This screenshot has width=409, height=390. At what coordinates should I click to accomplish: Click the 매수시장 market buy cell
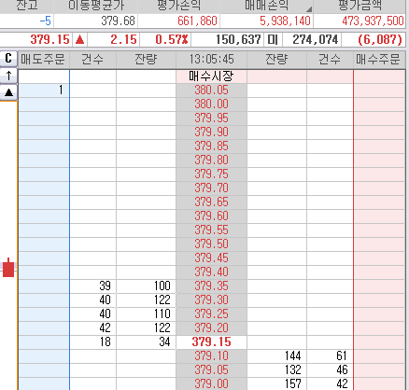click(x=211, y=77)
